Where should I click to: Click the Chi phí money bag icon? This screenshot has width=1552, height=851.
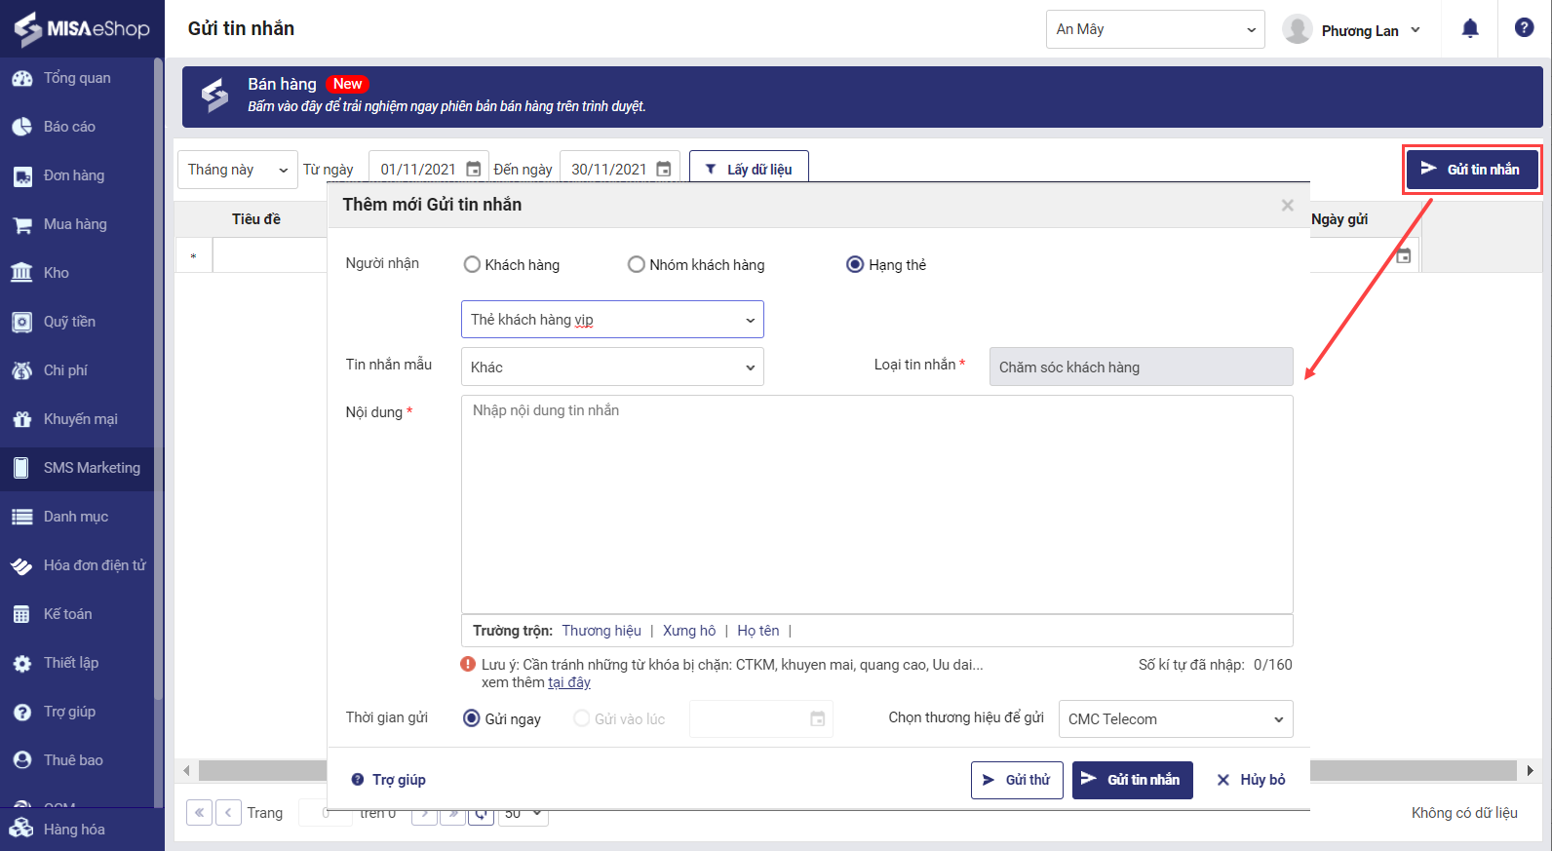click(x=21, y=370)
